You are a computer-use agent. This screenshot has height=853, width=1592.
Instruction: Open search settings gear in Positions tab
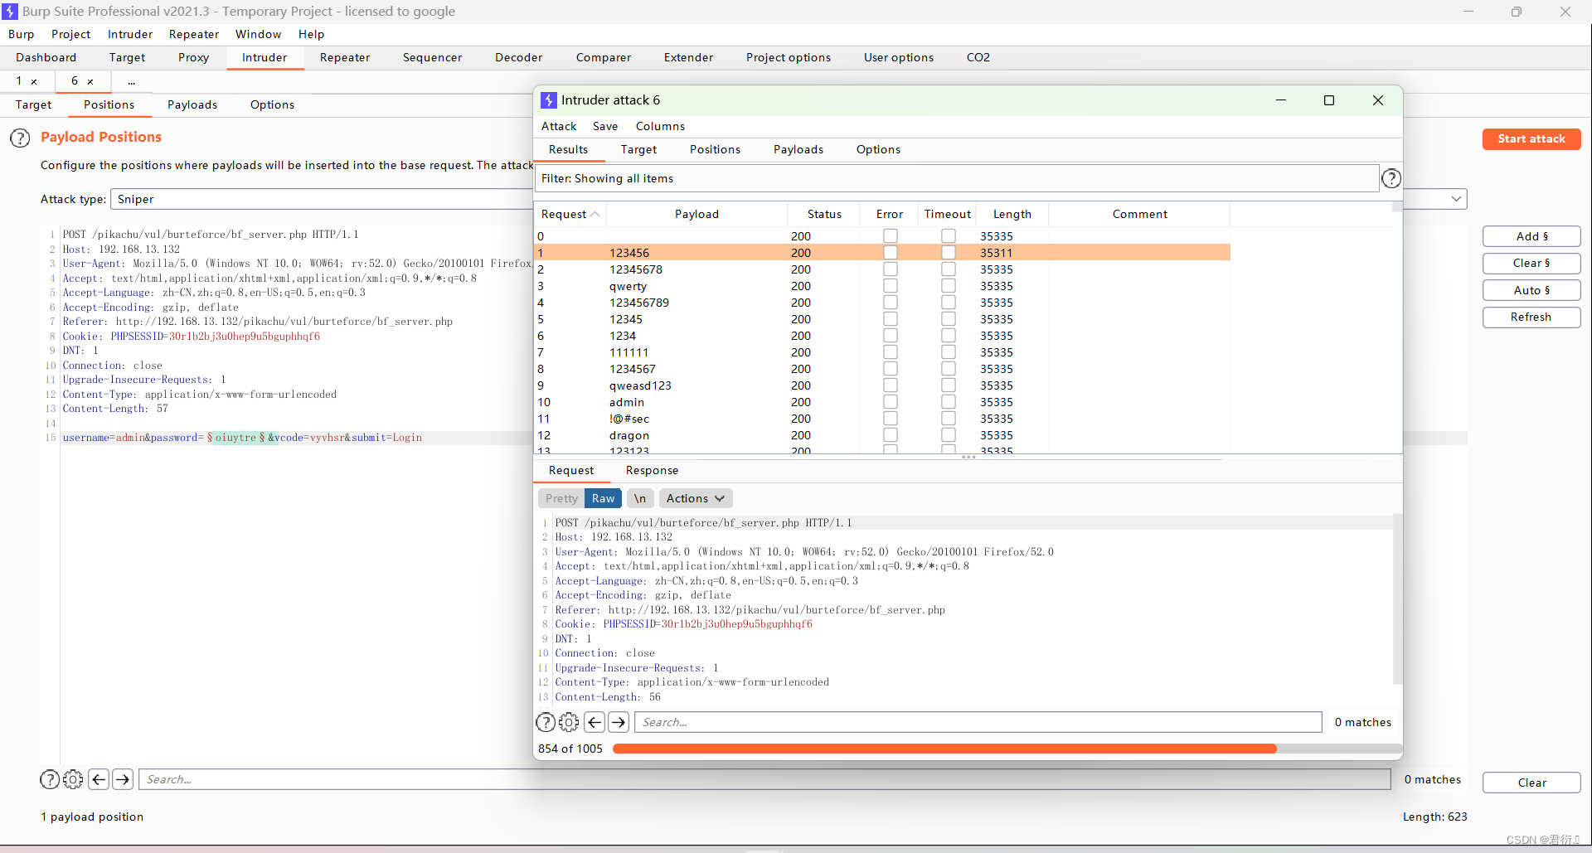point(73,779)
